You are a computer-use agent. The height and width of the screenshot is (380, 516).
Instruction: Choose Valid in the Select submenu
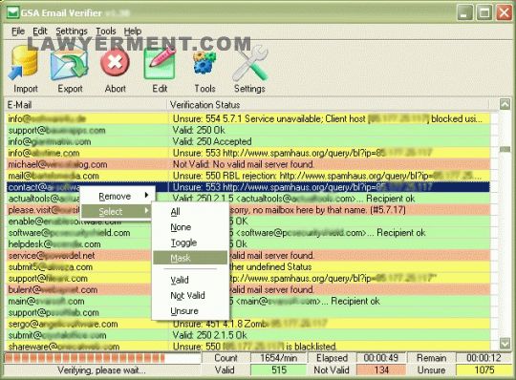click(190, 280)
